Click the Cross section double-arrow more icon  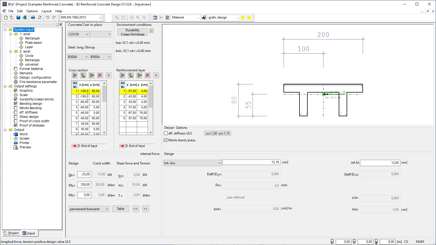(x=108, y=75)
